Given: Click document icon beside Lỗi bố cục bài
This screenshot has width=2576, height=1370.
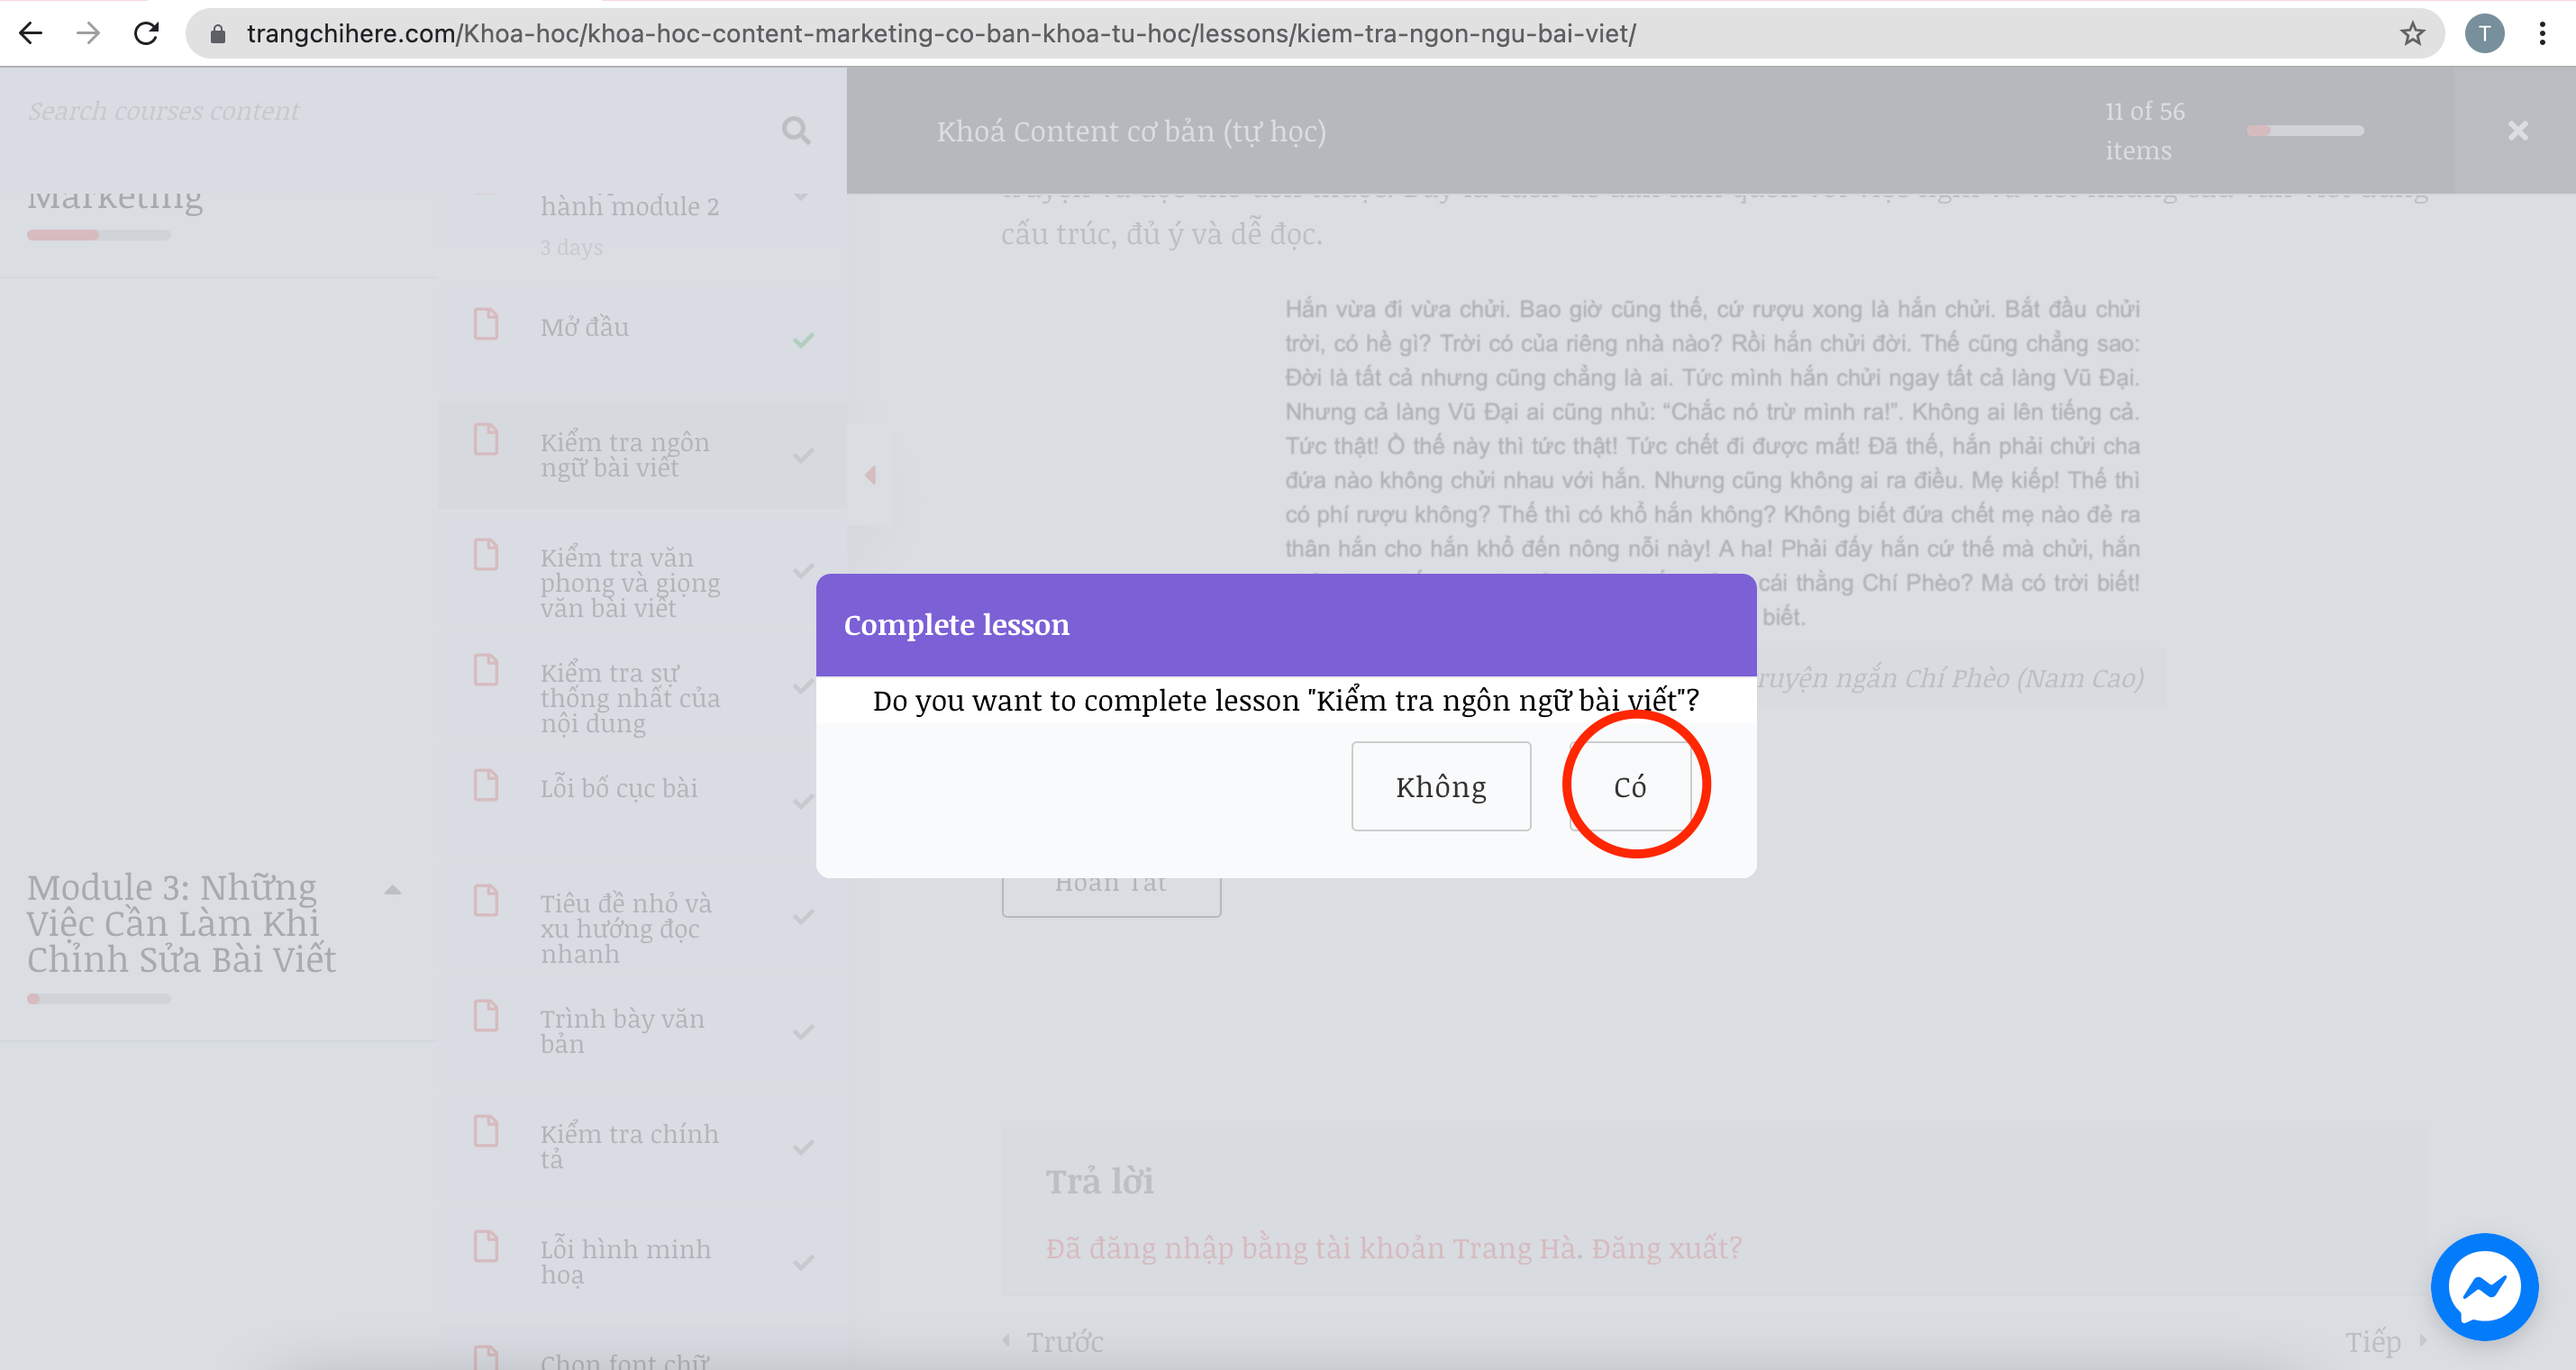Looking at the screenshot, I should tap(486, 785).
